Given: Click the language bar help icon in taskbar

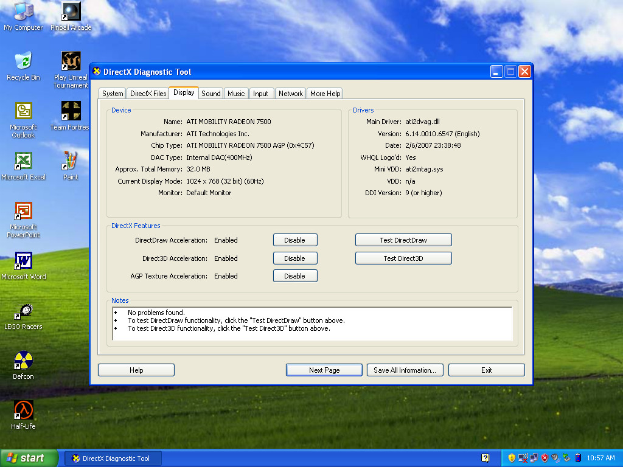Looking at the screenshot, I should (x=485, y=458).
